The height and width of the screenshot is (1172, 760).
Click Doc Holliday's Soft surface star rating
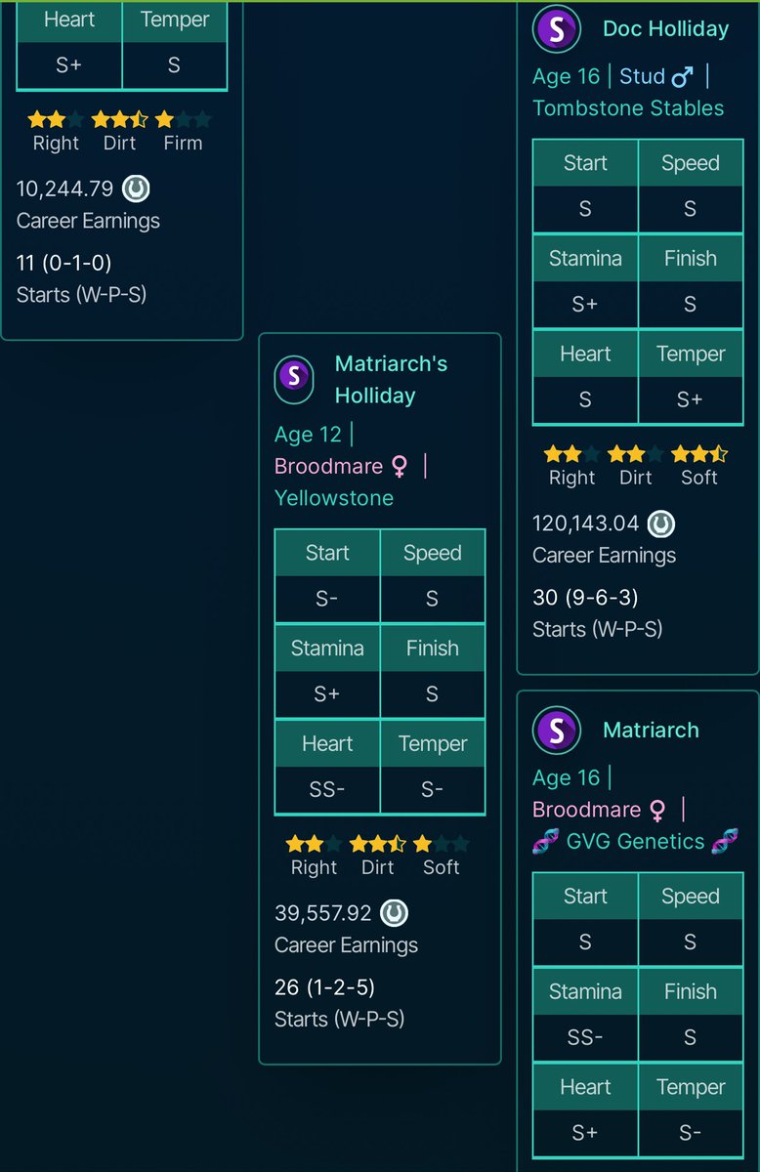click(x=698, y=454)
